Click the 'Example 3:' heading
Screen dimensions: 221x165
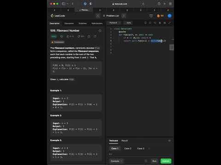[56, 140]
